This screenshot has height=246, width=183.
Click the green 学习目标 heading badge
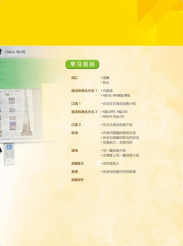[82, 64]
